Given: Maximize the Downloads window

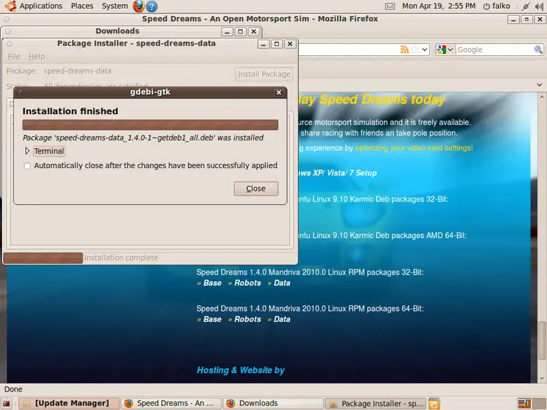Looking at the screenshot, I should 241,31.
